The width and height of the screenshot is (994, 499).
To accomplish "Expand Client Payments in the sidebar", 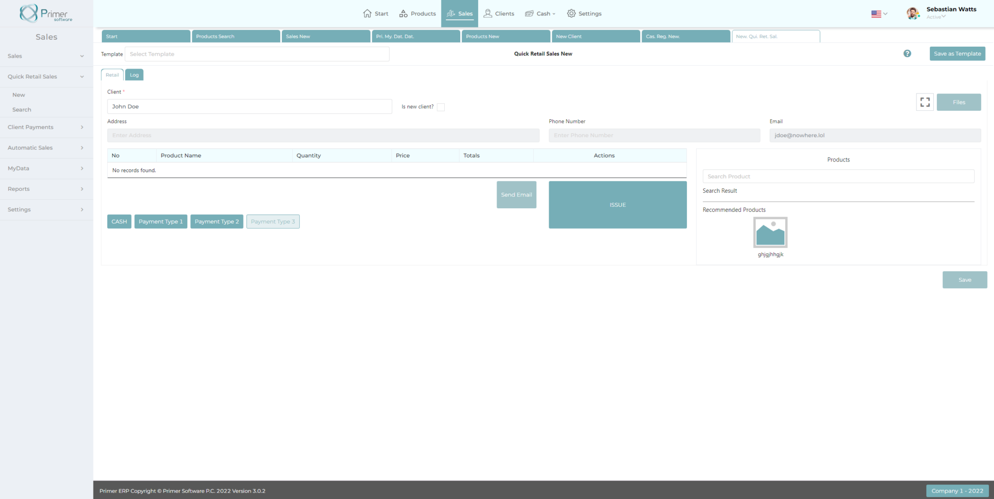I will click(46, 127).
